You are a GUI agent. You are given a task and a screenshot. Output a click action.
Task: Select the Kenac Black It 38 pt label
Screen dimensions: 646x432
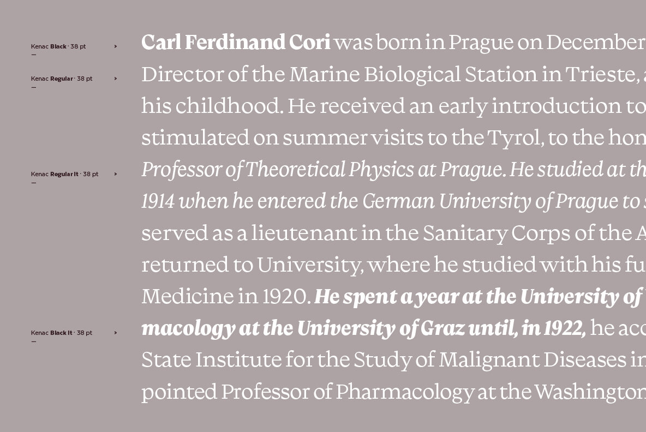tap(62, 333)
